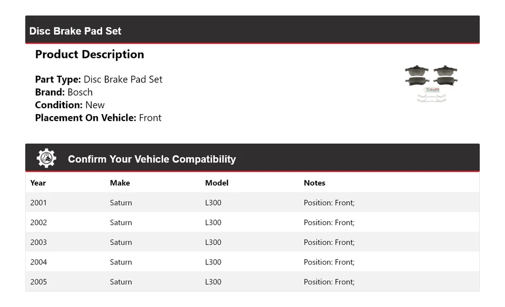The height and width of the screenshot is (307, 505).
Task: Click Position: Front note in 2005 row
Action: (x=329, y=282)
